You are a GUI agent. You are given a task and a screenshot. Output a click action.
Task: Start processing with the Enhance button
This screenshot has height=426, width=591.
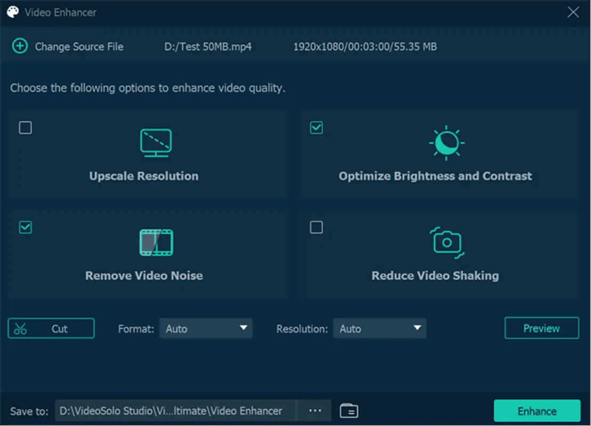[537, 411]
